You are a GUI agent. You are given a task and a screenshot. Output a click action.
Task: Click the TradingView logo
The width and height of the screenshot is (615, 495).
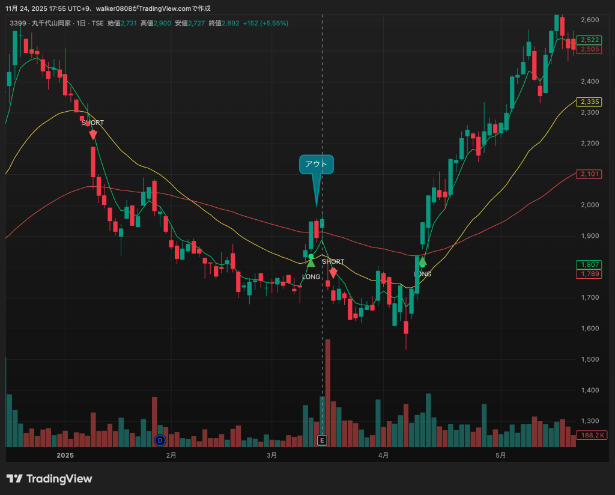(49, 479)
